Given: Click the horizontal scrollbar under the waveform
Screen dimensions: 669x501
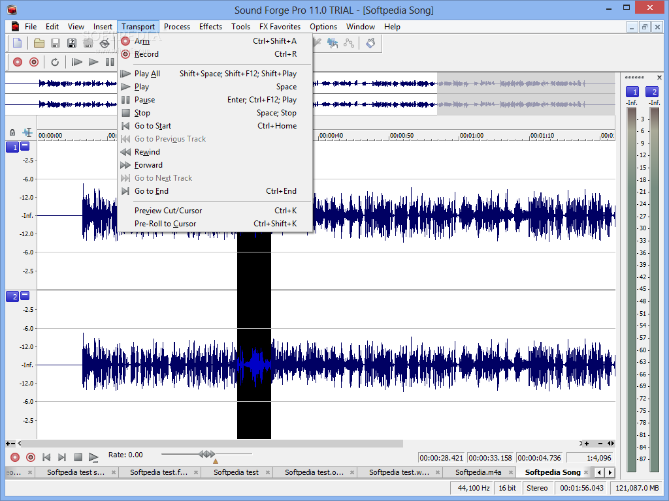Looking at the screenshot, I should (213, 444).
